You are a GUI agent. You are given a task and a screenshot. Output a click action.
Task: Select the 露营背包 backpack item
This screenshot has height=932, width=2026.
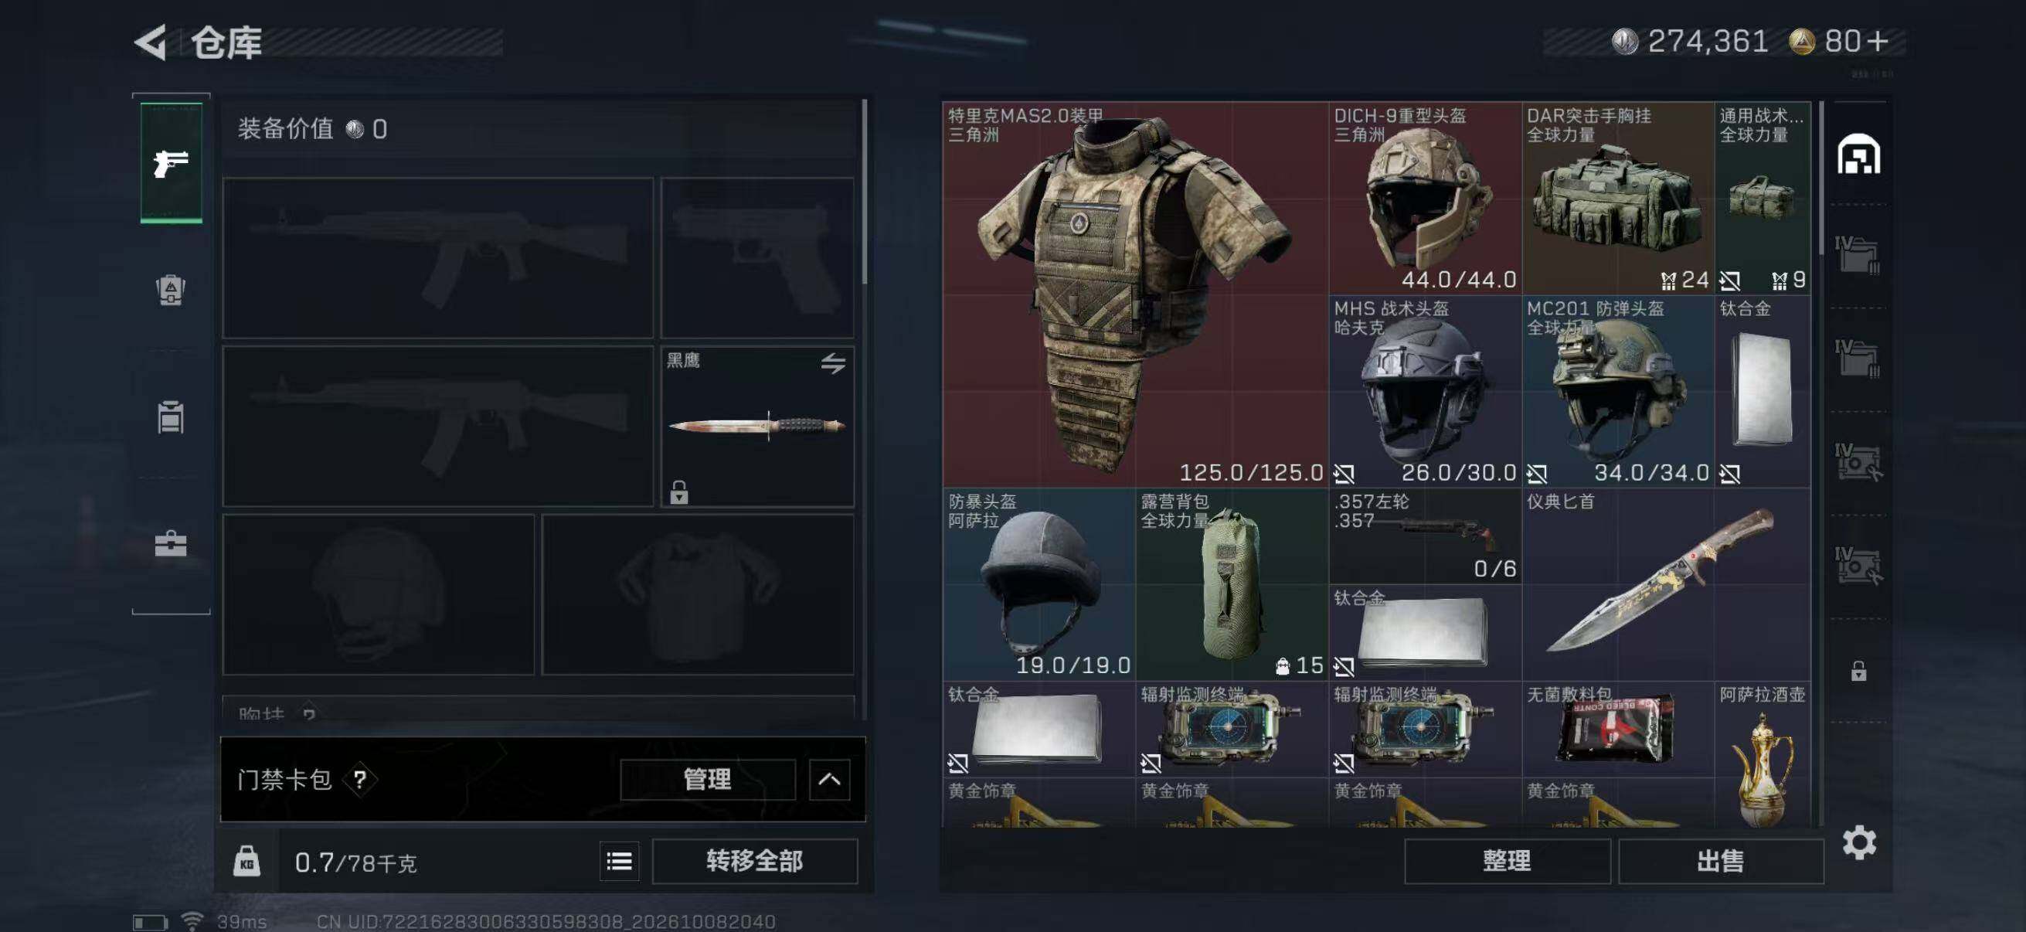pyautogui.click(x=1232, y=584)
